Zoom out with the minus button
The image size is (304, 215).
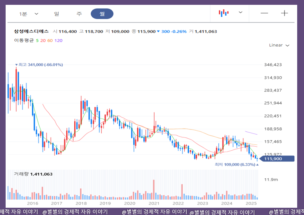(264, 13)
